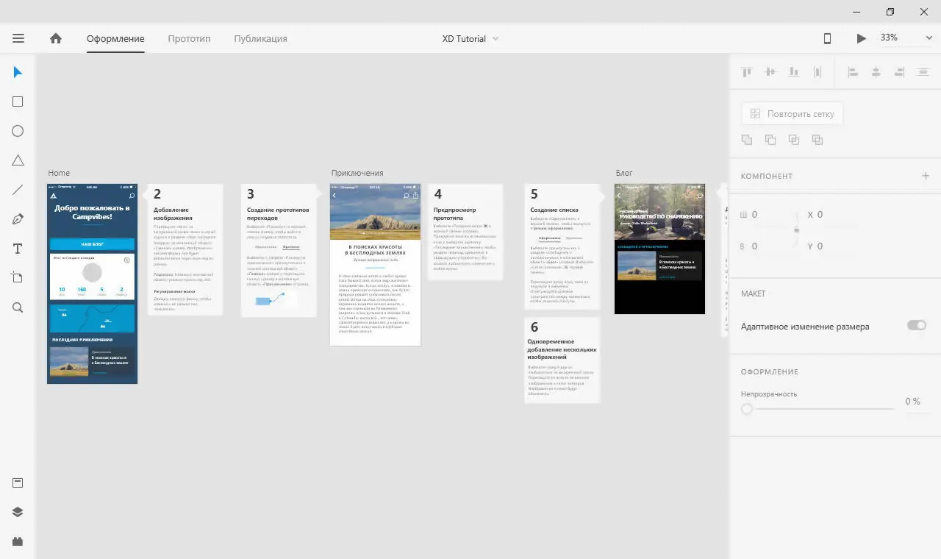Add a component with the КОМПОНЕНТ plus button
This screenshot has width=941, height=559.
point(926,176)
